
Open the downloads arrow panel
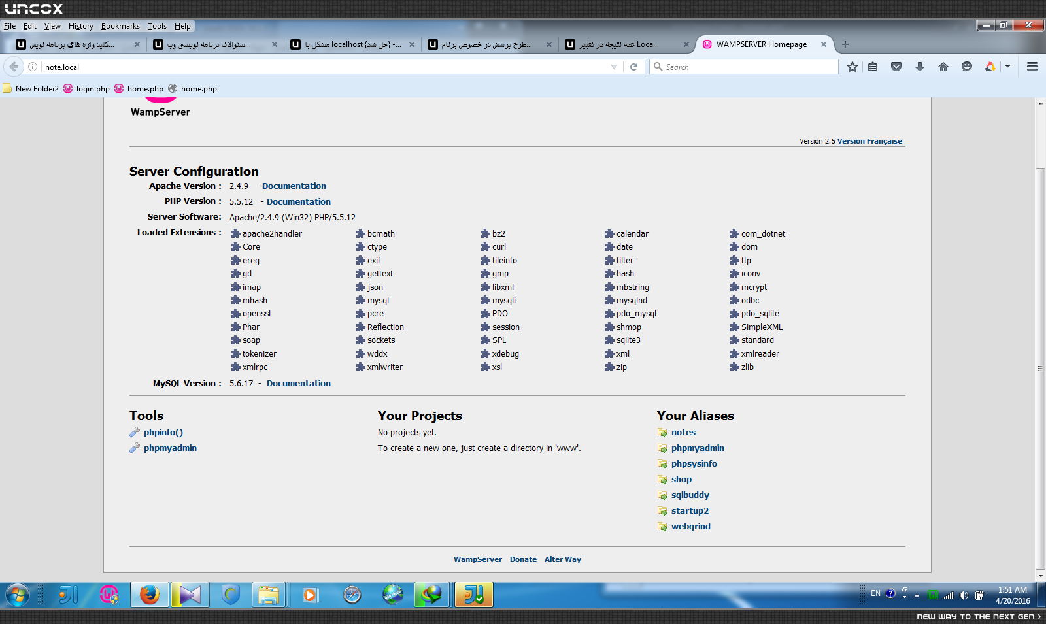click(920, 67)
